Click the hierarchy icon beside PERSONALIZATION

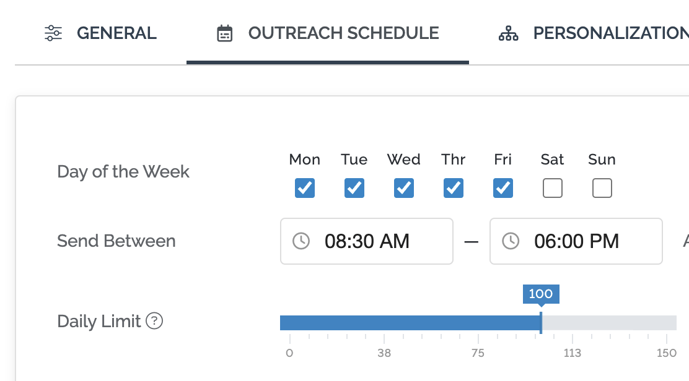click(x=508, y=33)
